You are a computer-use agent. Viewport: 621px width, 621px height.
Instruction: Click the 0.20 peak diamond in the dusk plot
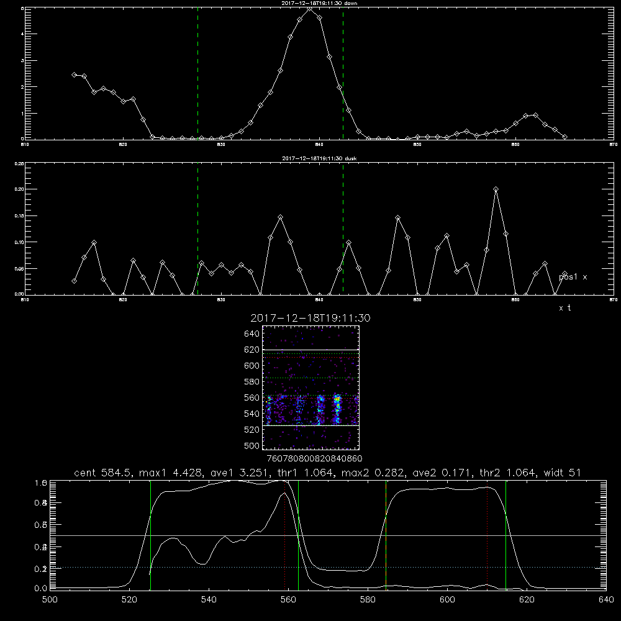496,189
